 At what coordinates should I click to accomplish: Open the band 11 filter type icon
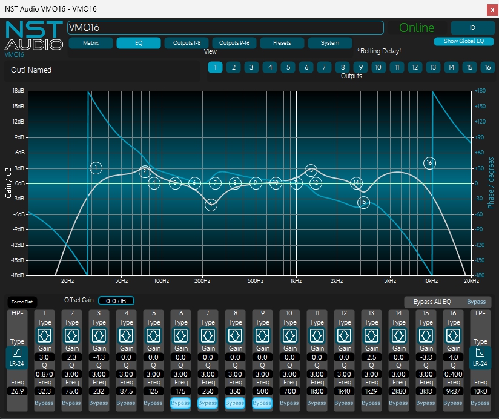click(x=317, y=335)
